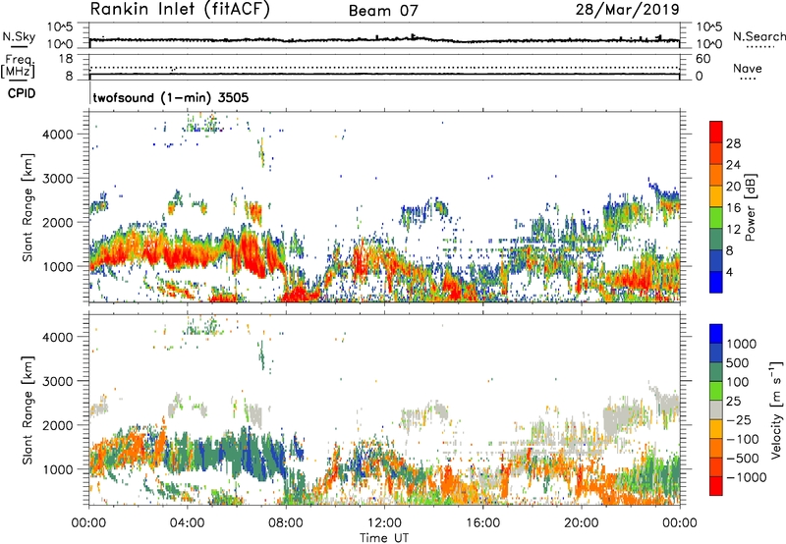Viewport: 786px width, 544px height.
Task: Click the '-1000' tick on velocity colorbar
Action: coord(746,477)
